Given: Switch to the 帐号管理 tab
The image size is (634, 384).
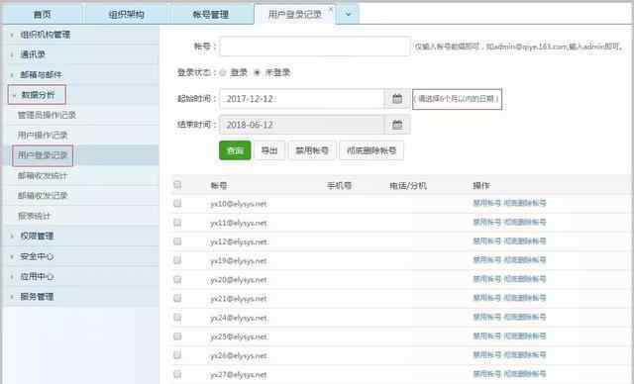Looking at the screenshot, I should pos(211,15).
